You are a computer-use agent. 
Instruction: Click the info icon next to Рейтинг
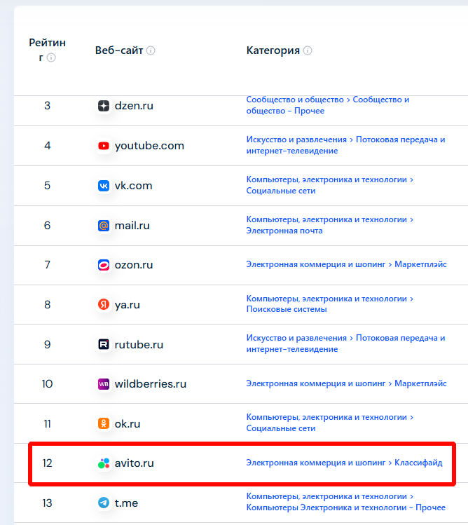coord(51,58)
